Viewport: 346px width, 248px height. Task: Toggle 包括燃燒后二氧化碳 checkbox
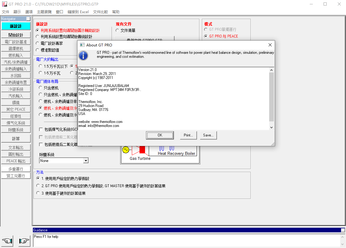click(x=41, y=144)
